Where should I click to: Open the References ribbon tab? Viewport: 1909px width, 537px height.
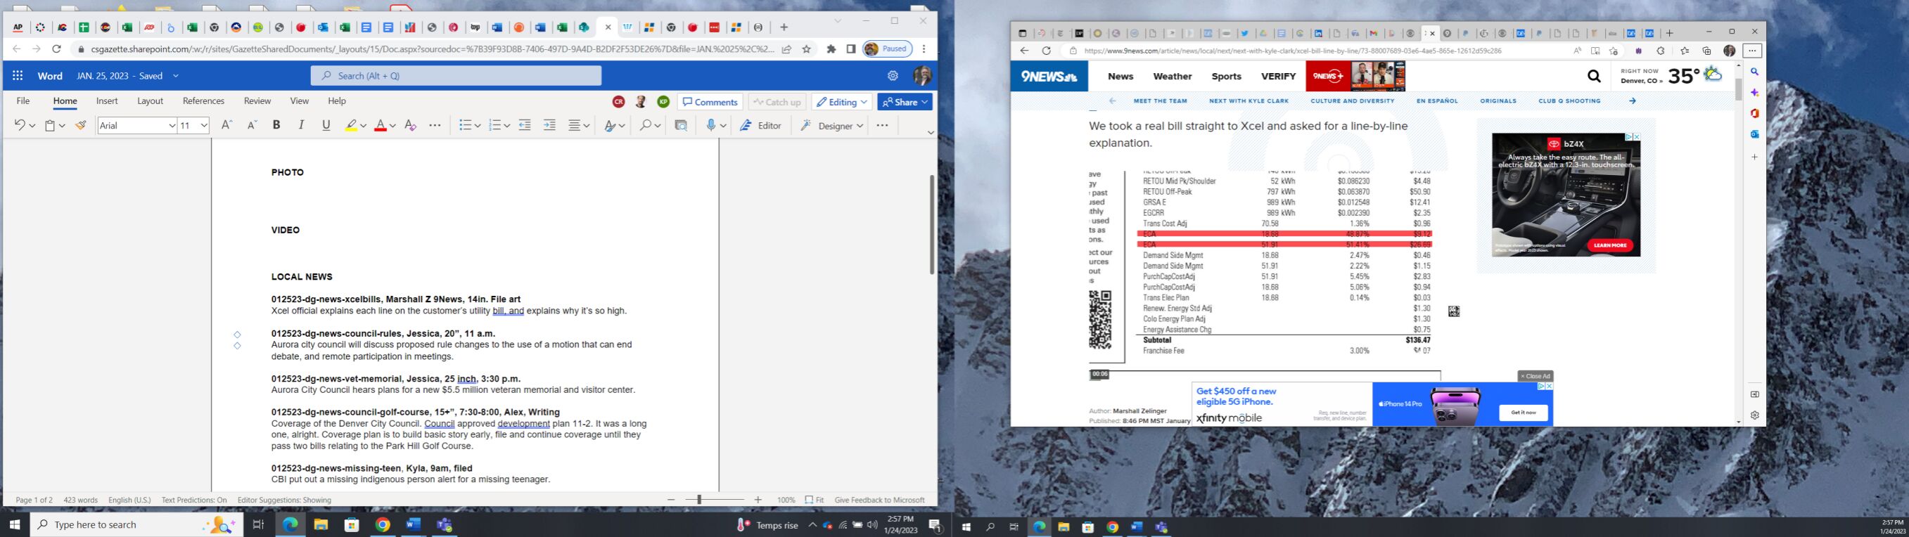tap(203, 101)
